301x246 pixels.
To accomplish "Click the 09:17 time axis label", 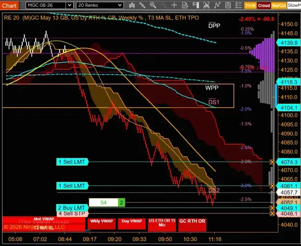I will point(90,239).
